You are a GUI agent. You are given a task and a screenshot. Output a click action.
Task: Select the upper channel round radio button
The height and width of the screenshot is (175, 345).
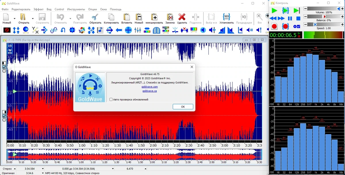(x=4, y=71)
